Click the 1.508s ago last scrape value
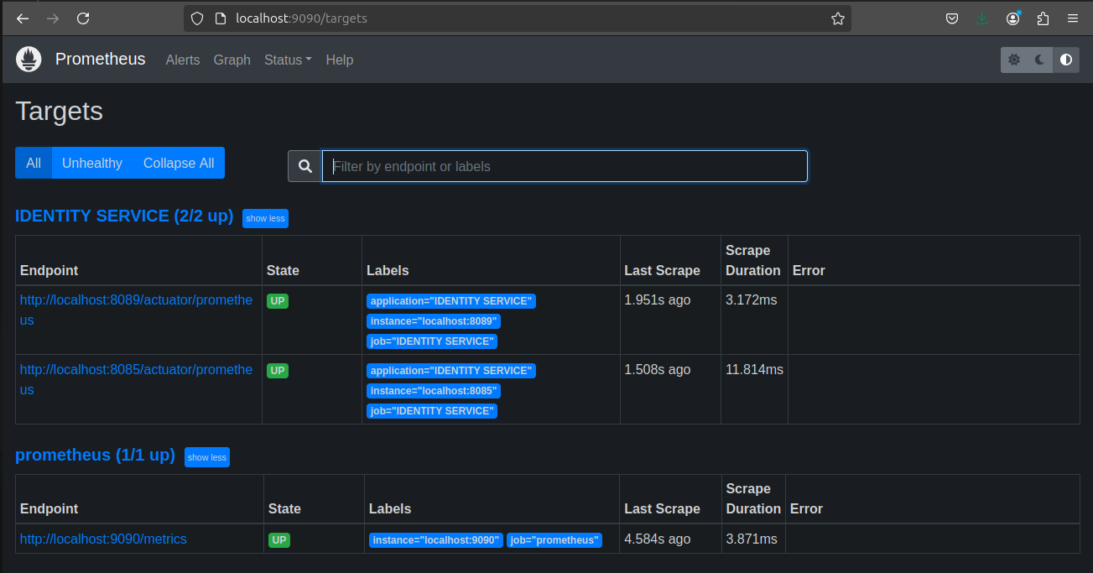Image resolution: width=1093 pixels, height=573 pixels. point(658,369)
